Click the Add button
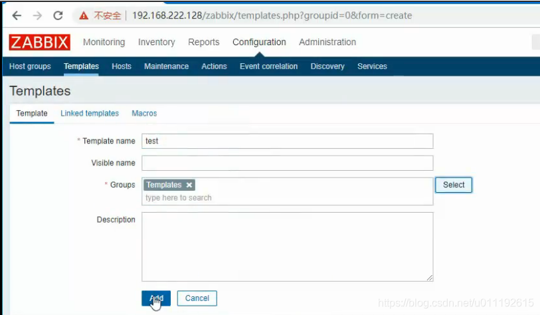The width and height of the screenshot is (540, 315). point(156,298)
